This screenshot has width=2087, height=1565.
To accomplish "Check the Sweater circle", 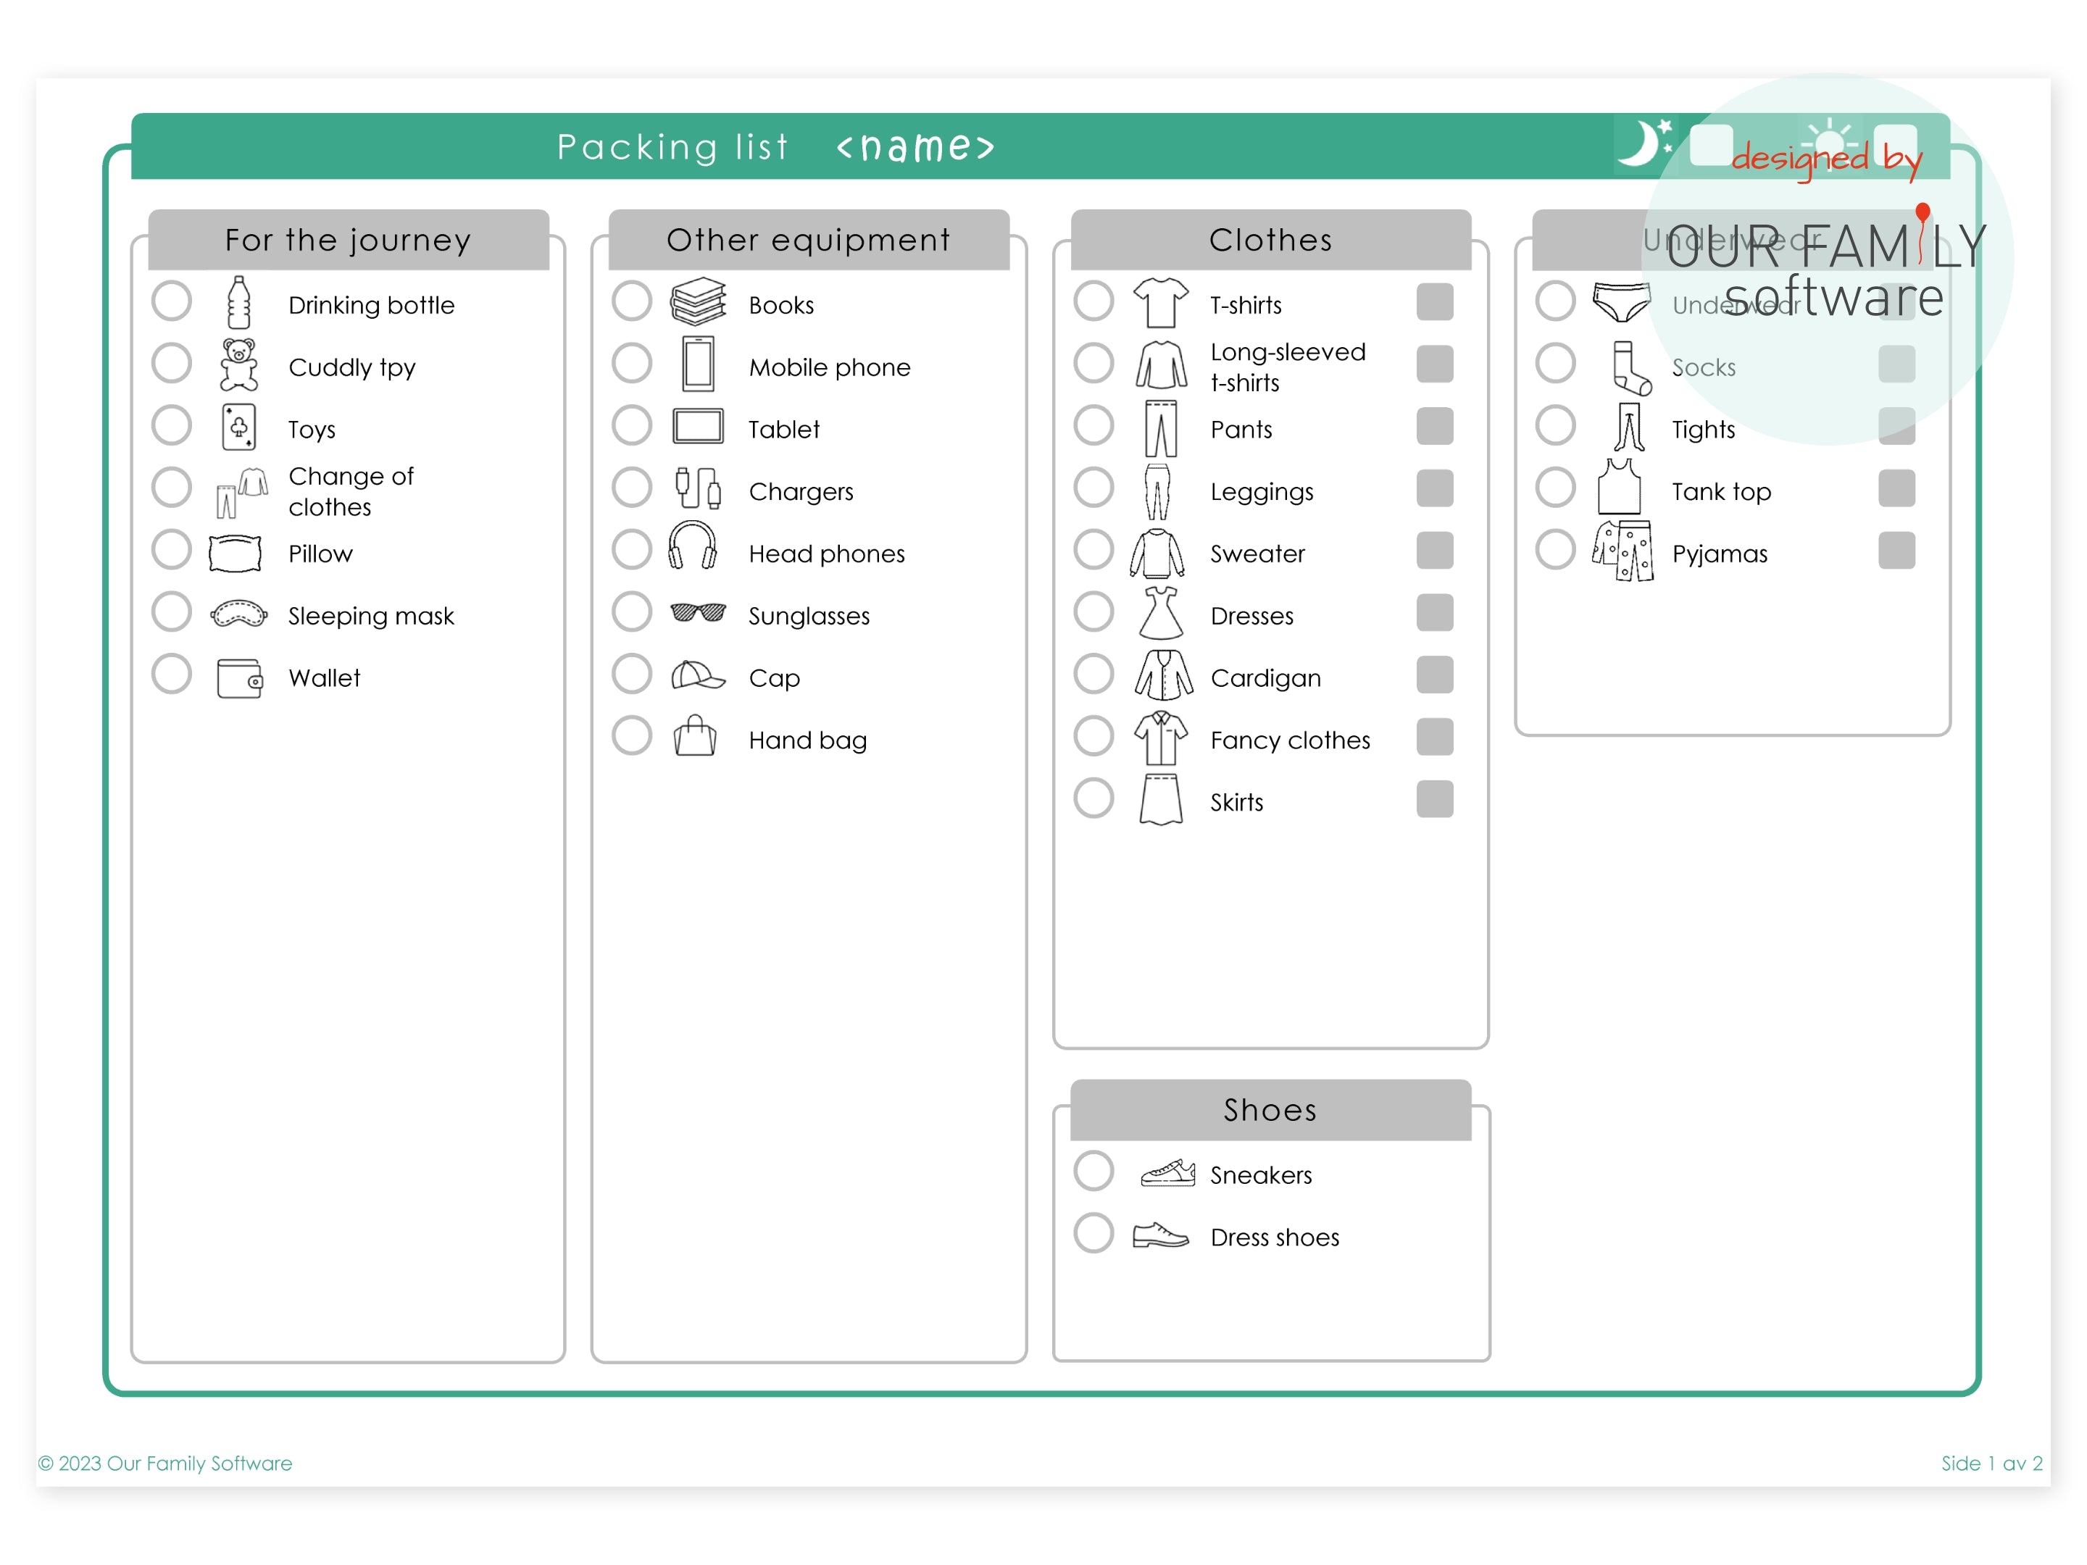I will [x=1094, y=549].
